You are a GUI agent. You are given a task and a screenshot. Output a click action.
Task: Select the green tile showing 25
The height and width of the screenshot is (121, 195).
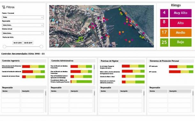pyautogui.click(x=164, y=42)
